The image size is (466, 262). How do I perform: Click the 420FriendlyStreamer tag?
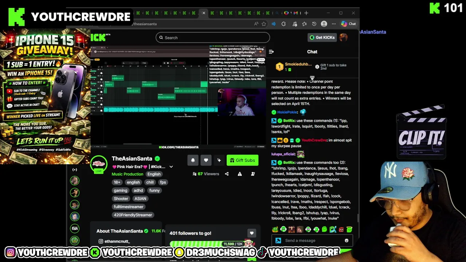pyautogui.click(x=133, y=215)
